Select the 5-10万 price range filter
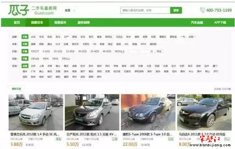Screen dimensions: 235x149 (x=46, y=51)
